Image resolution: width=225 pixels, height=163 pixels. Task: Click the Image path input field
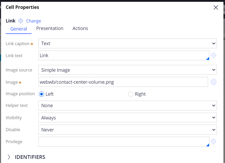[x=123, y=82]
